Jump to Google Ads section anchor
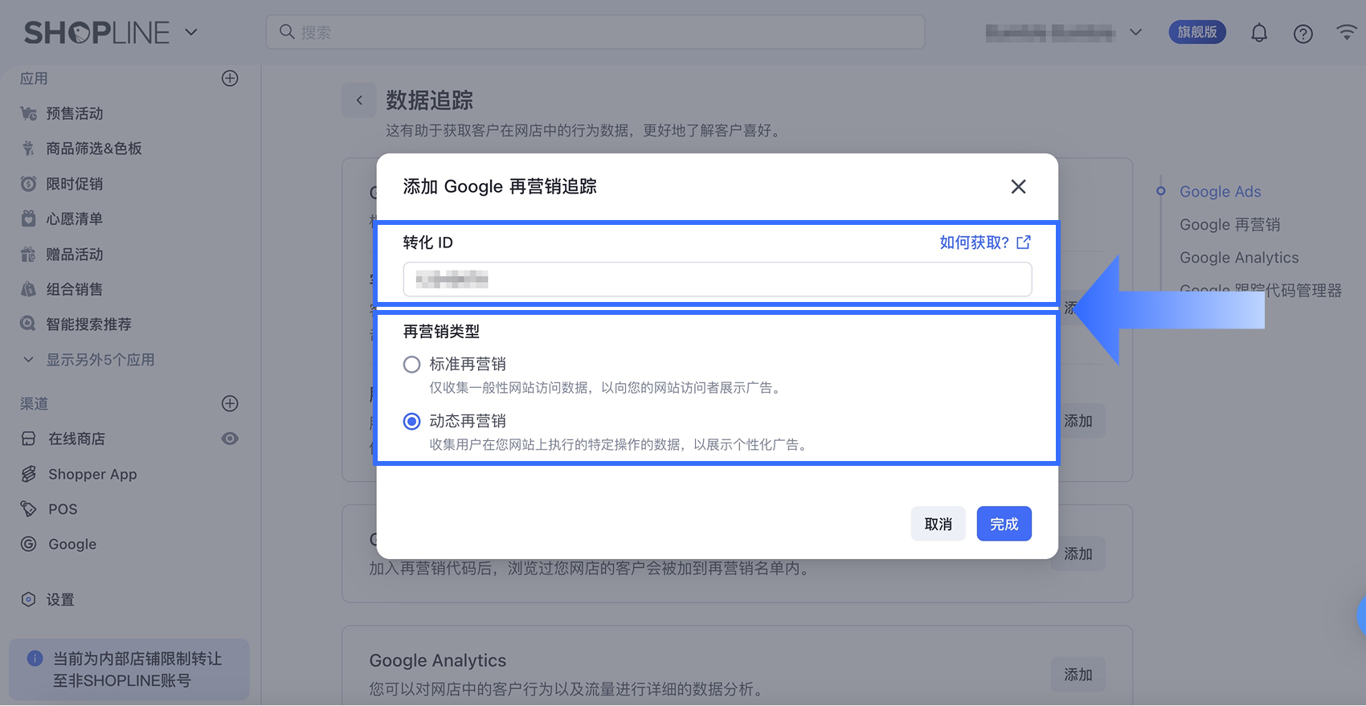This screenshot has height=706, width=1366. click(1220, 191)
